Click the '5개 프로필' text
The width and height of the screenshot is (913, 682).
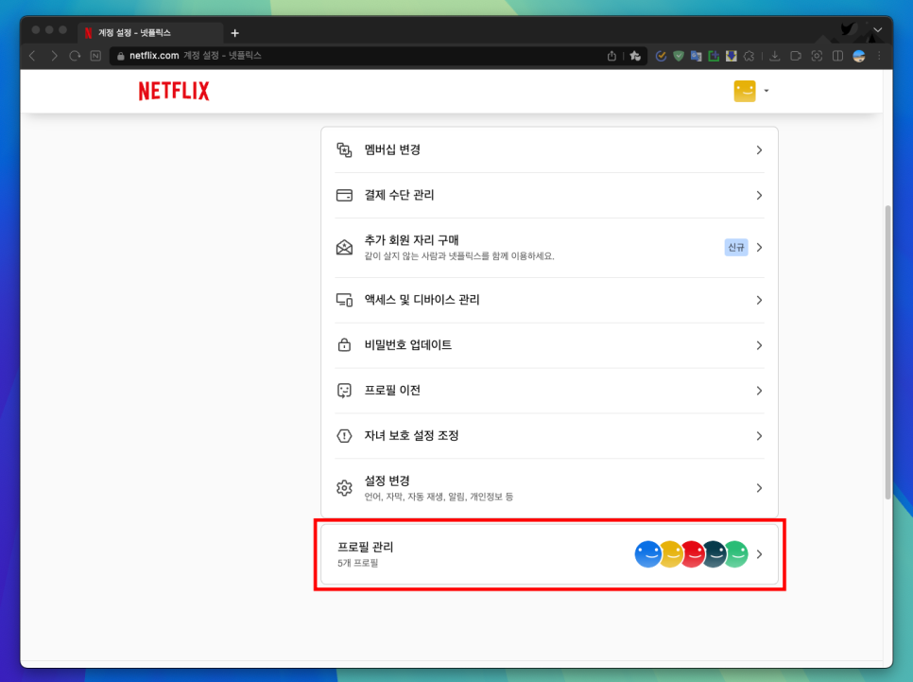tap(357, 563)
